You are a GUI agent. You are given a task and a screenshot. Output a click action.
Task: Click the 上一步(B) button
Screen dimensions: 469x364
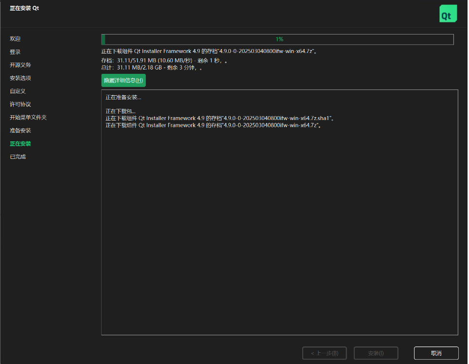click(325, 353)
